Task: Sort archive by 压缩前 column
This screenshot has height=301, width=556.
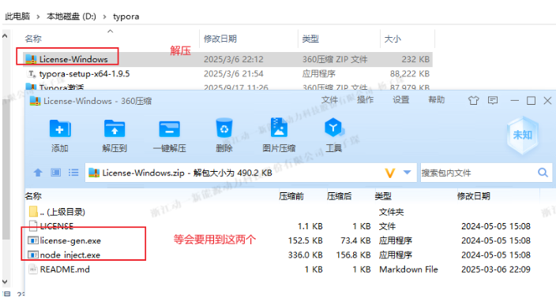Action: [291, 196]
